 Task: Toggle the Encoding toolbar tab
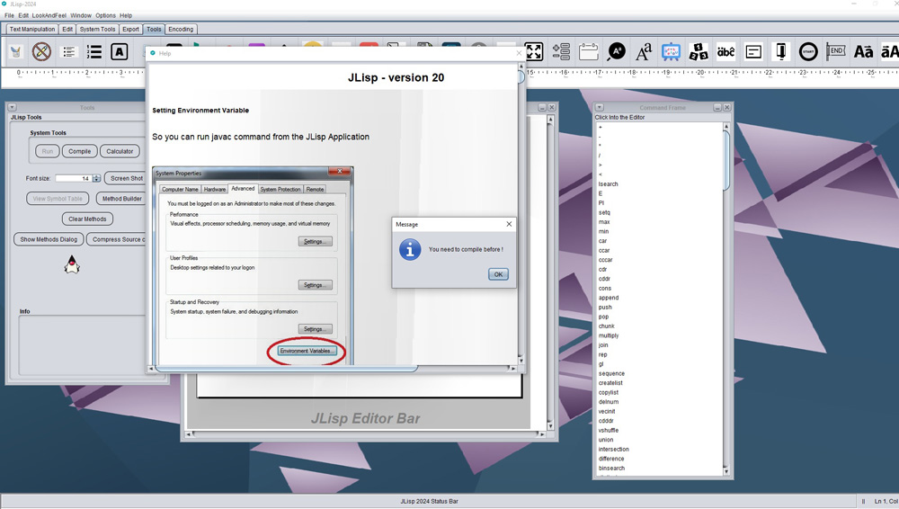click(x=181, y=29)
